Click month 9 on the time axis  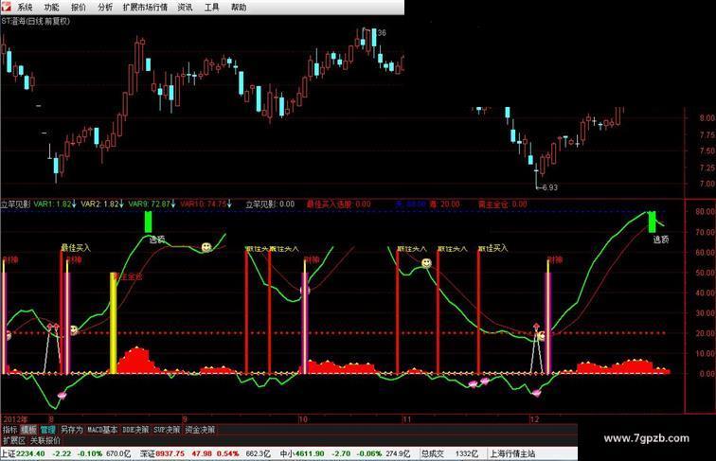(x=185, y=419)
